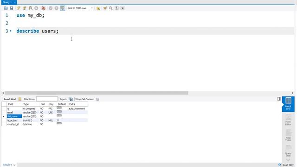Sort by the Extra column header
Screen dimensions: 297x167
(x=77, y=104)
